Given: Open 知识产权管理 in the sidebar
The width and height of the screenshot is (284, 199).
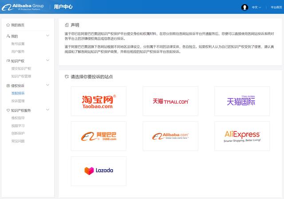Looking at the screenshot, I should coord(21,76).
